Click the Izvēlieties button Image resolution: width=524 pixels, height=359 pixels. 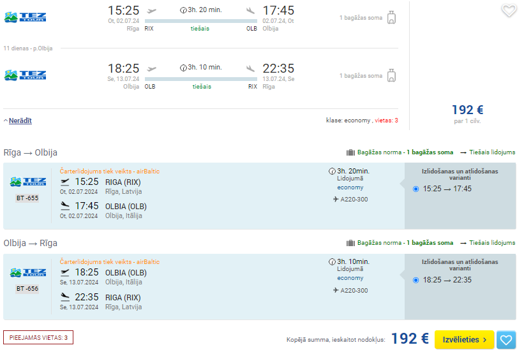(x=464, y=340)
